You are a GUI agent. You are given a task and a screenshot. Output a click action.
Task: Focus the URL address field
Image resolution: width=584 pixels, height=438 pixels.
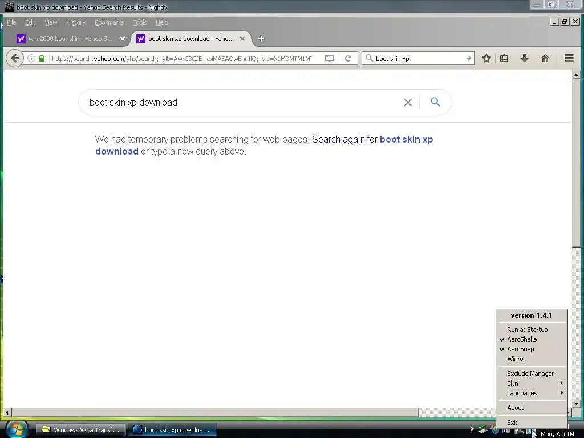tap(182, 59)
